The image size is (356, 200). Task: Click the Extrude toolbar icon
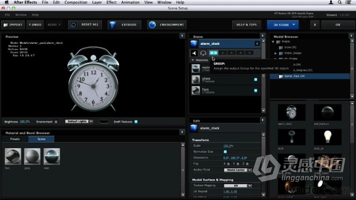(114, 25)
